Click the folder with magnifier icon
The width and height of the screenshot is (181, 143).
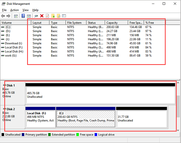59,16
